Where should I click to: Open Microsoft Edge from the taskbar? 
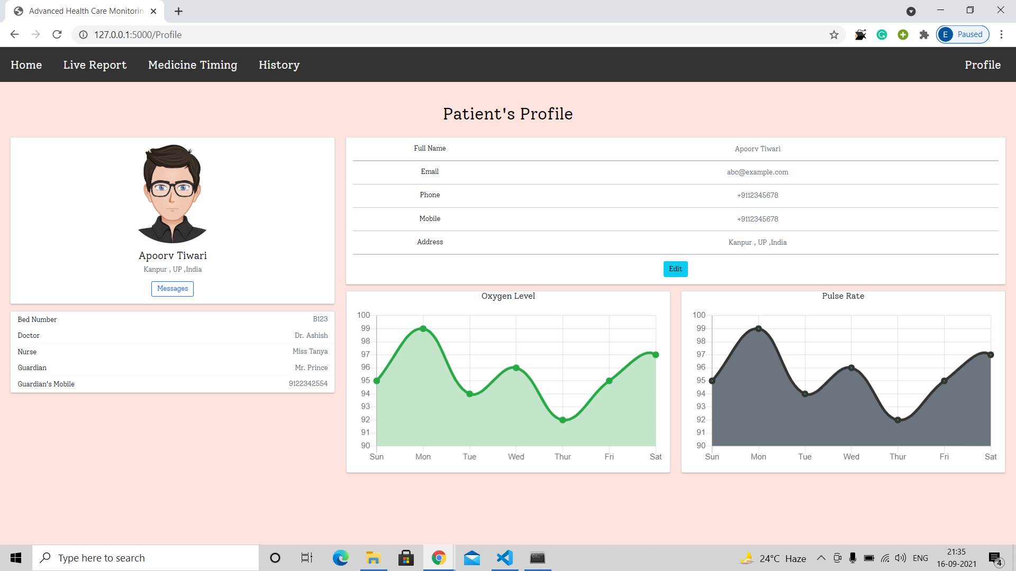pos(340,558)
